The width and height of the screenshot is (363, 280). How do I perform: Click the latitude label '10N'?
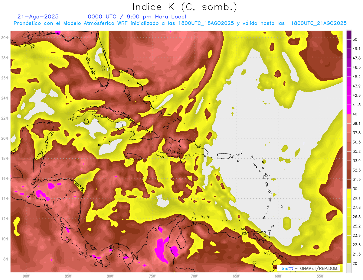tap(5, 239)
